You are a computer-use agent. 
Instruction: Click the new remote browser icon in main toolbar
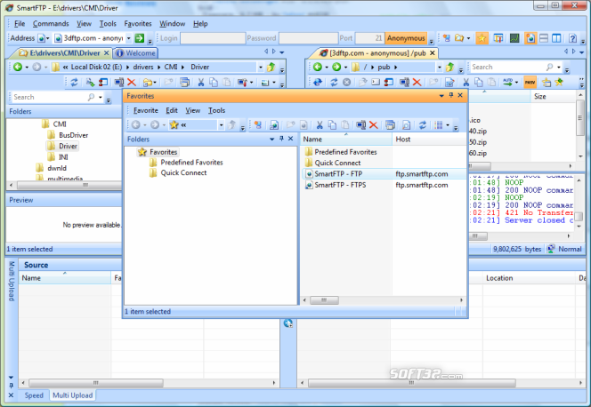[447, 38]
